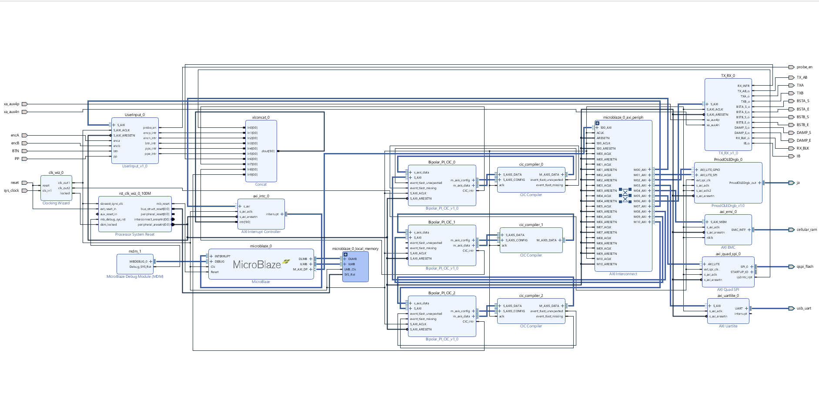Select the DAMP_S output port symbol

pyautogui.click(x=792, y=133)
